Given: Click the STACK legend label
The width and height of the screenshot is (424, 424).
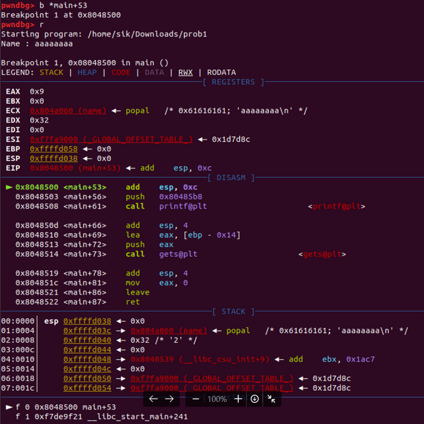Looking at the screenshot, I should [x=52, y=73].
